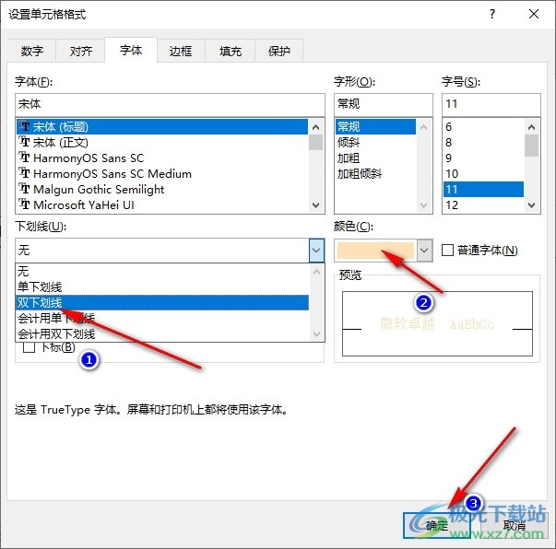Choose 单下划线 underline option

(x=163, y=286)
